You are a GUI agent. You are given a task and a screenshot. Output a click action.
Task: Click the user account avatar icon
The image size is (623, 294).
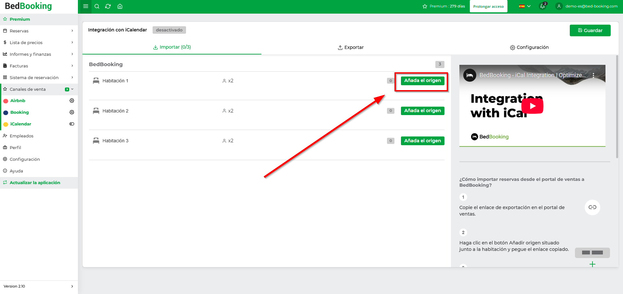[559, 6]
